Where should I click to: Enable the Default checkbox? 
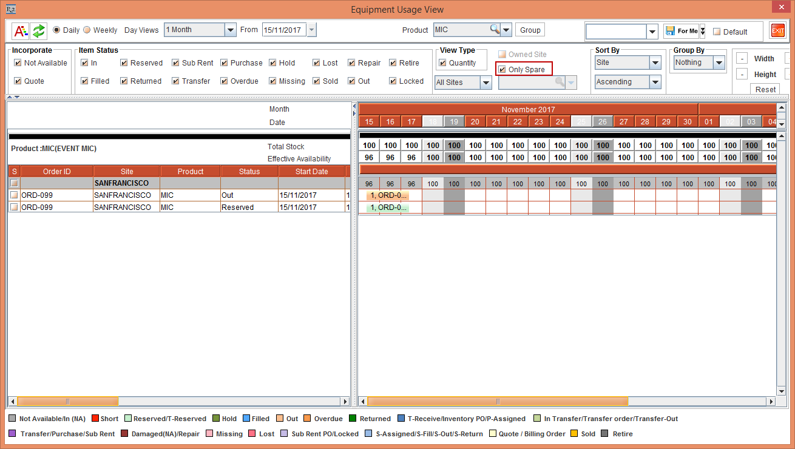point(717,32)
